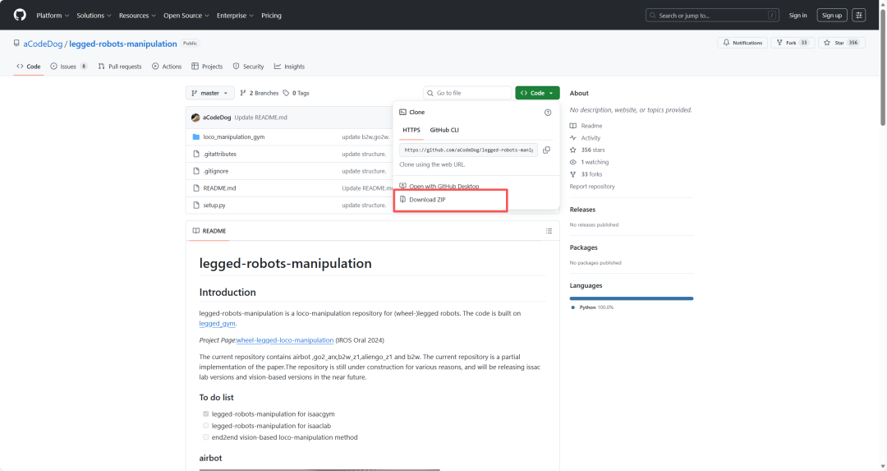
Task: Open legged-robots-manipulation repository link
Action: 122,44
